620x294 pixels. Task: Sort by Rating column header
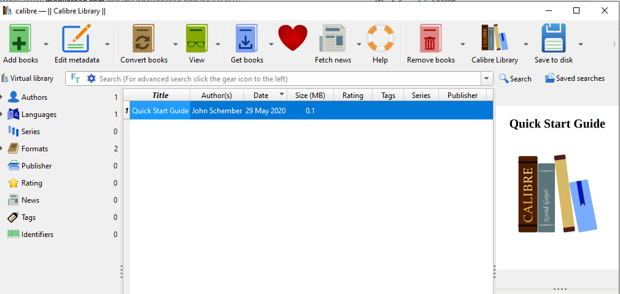[353, 95]
